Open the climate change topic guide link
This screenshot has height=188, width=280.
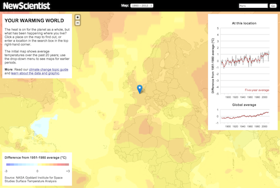click(x=49, y=70)
